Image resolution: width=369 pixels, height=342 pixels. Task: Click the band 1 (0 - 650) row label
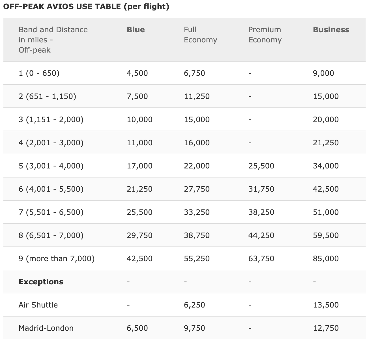pyautogui.click(x=39, y=73)
